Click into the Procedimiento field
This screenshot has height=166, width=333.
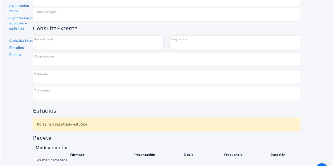(x=98, y=42)
